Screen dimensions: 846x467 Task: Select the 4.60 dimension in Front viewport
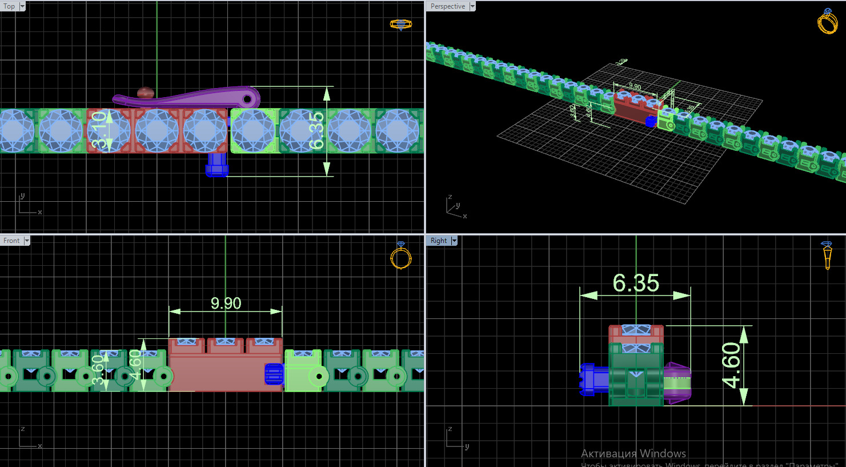[x=135, y=365]
